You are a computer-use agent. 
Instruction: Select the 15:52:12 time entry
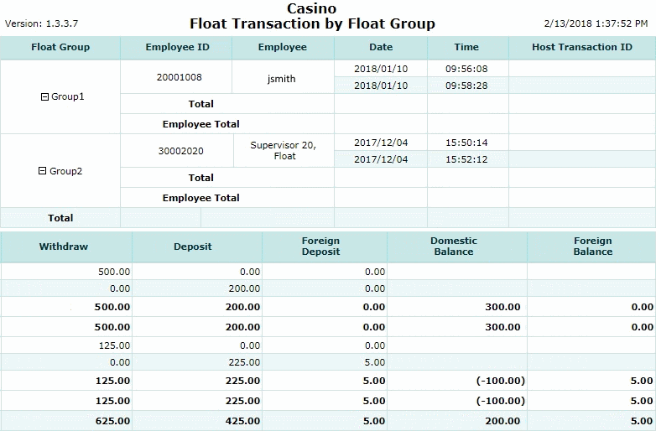[x=466, y=159]
